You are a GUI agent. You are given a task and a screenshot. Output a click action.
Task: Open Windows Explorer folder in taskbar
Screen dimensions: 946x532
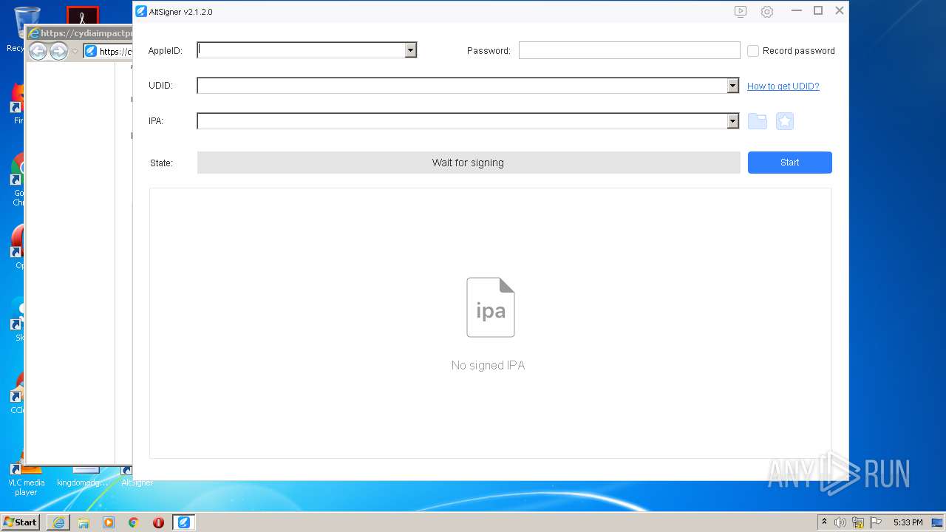pyautogui.click(x=84, y=522)
